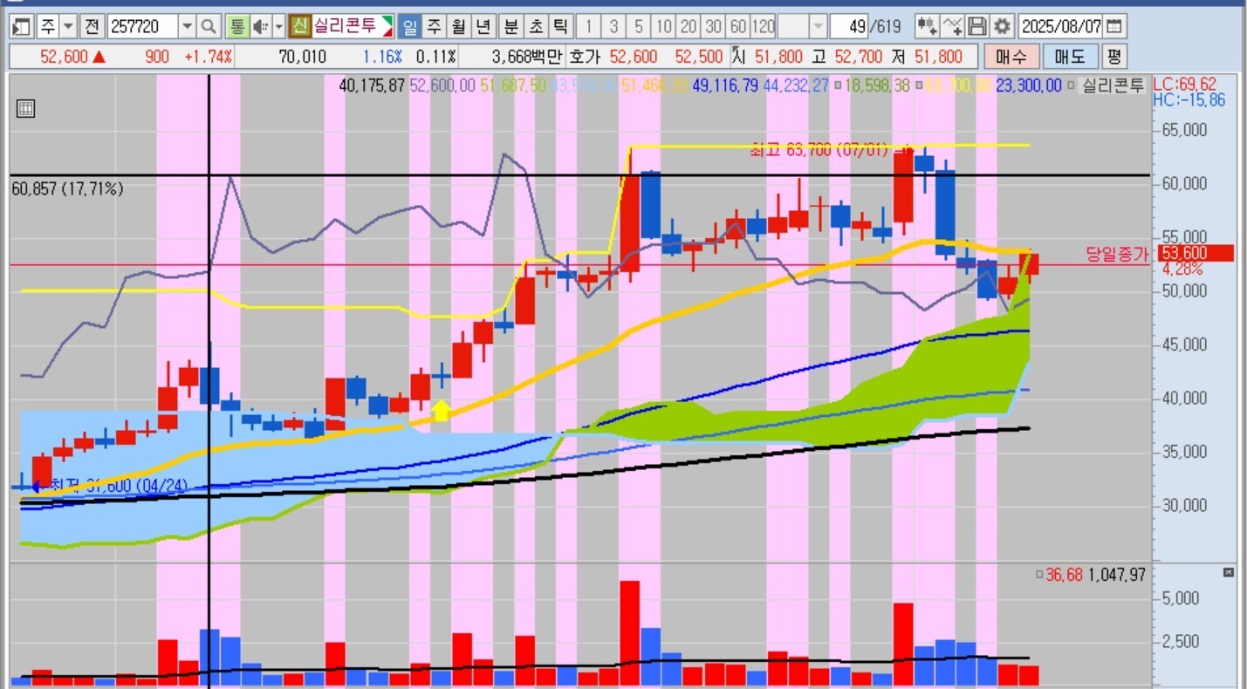This screenshot has height=689, width=1247.
Task: Select the 일 daily chart period
Action: coord(409,26)
